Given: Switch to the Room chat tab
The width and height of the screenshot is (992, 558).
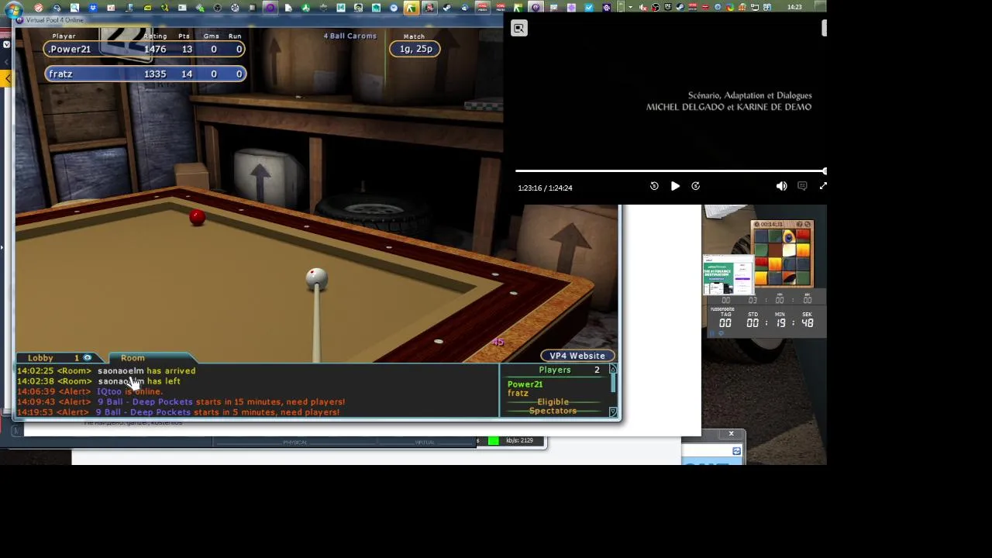Looking at the screenshot, I should coord(133,358).
